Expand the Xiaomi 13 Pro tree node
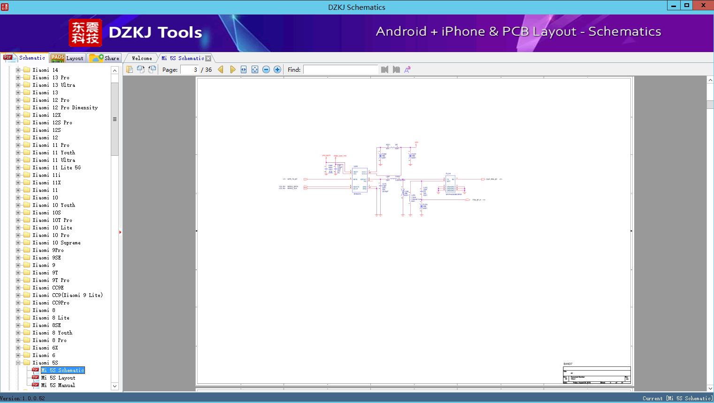Screen dimensions: 714x403 pyautogui.click(x=18, y=77)
